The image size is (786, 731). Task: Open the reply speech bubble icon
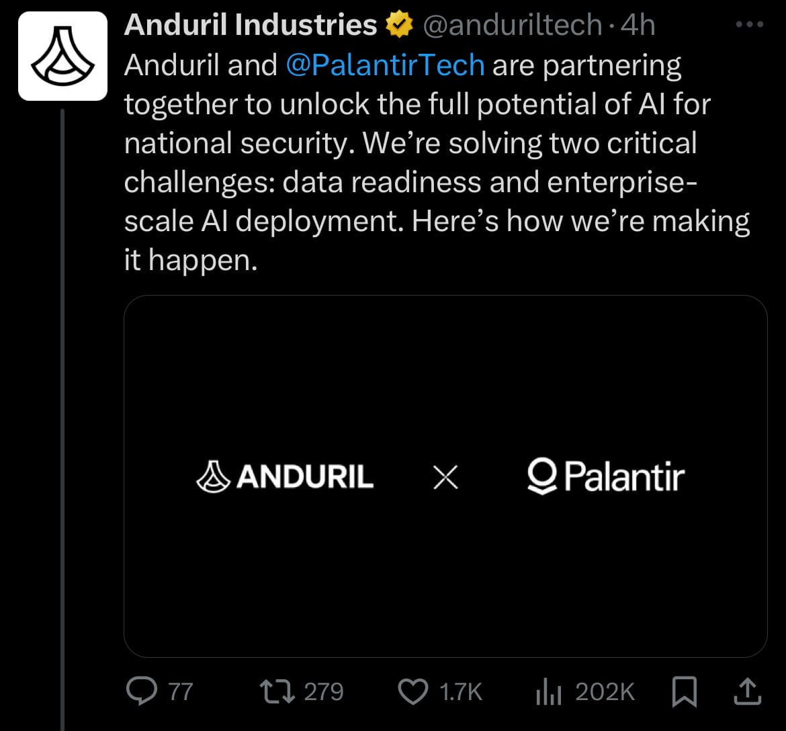pyautogui.click(x=142, y=691)
